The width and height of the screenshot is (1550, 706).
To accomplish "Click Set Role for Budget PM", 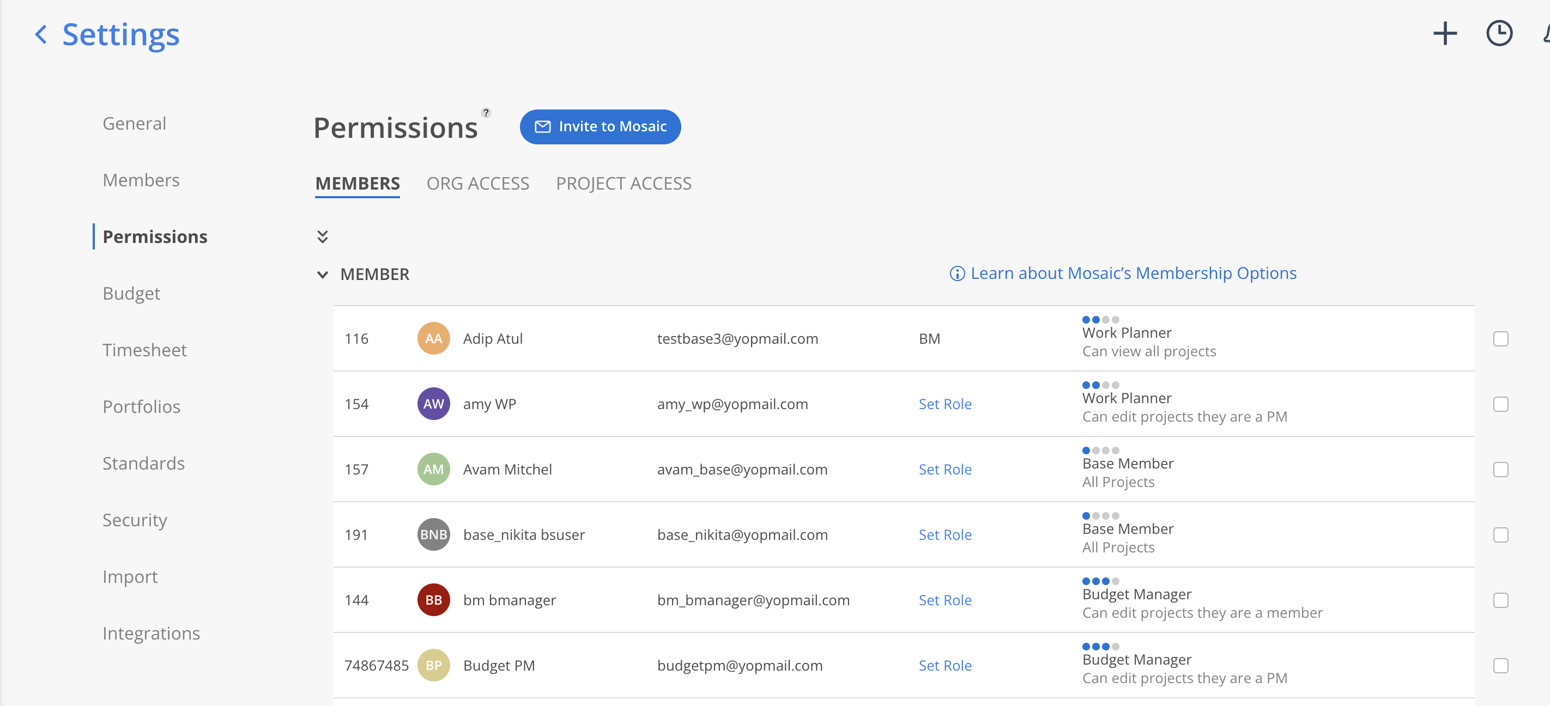I will pyautogui.click(x=944, y=666).
